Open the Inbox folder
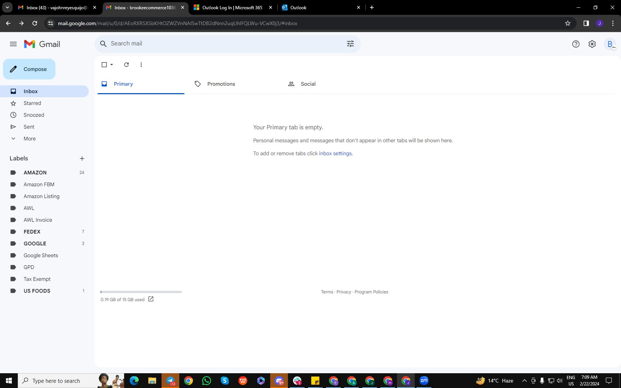 click(x=44, y=91)
